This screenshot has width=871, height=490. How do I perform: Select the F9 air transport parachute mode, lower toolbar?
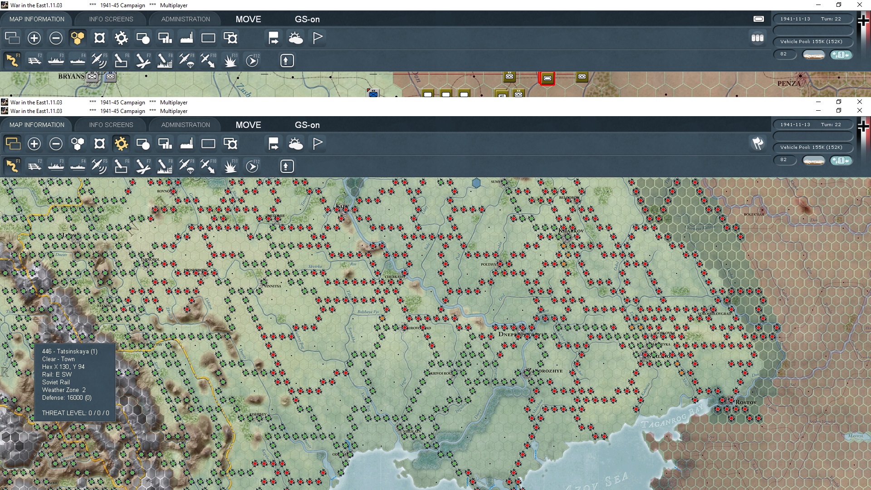[186, 167]
